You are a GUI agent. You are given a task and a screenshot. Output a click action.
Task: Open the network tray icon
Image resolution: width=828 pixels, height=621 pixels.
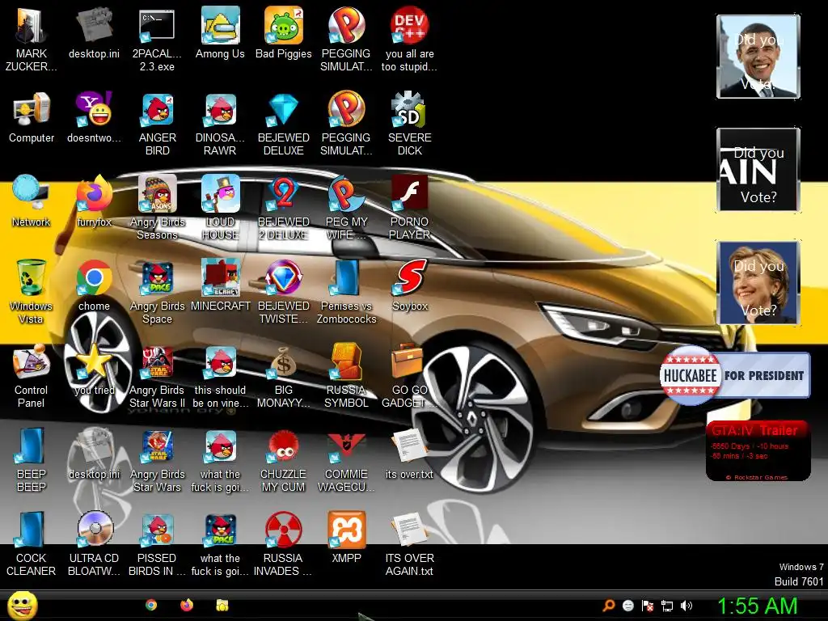[667, 606]
